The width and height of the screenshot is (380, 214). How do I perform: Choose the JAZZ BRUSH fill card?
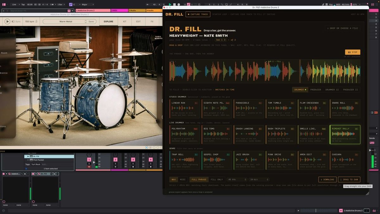(x=249, y=160)
